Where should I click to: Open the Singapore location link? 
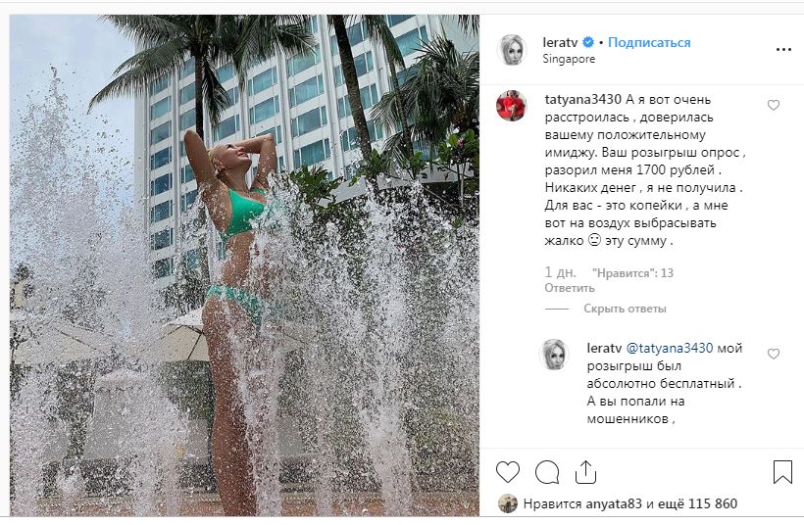(x=569, y=59)
